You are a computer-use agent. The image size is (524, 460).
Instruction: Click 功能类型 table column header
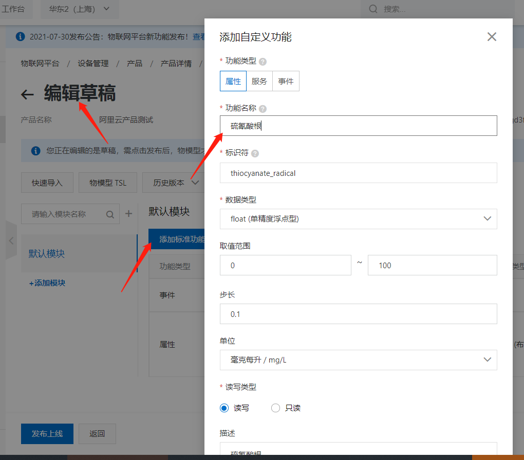[175, 266]
